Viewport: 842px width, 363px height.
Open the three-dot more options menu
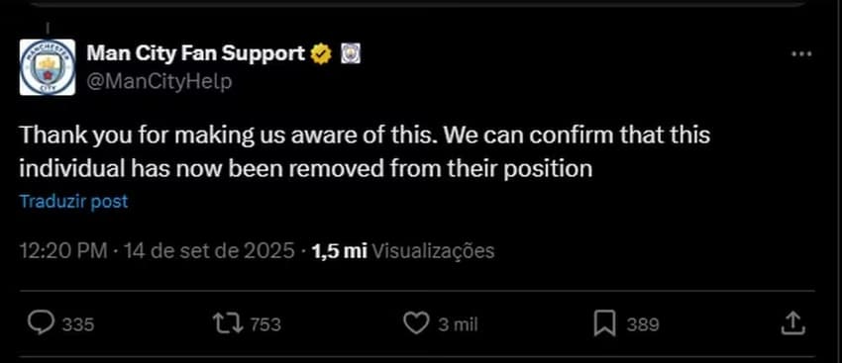pos(801,54)
